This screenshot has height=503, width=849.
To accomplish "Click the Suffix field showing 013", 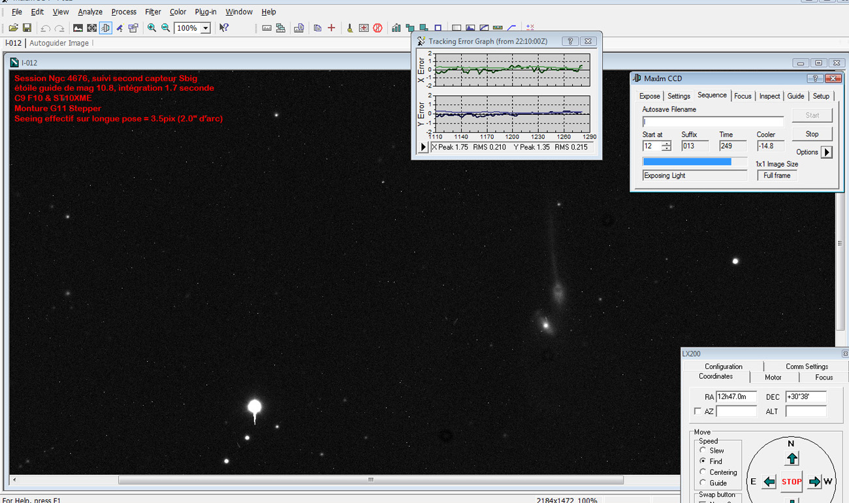I will [x=696, y=146].
